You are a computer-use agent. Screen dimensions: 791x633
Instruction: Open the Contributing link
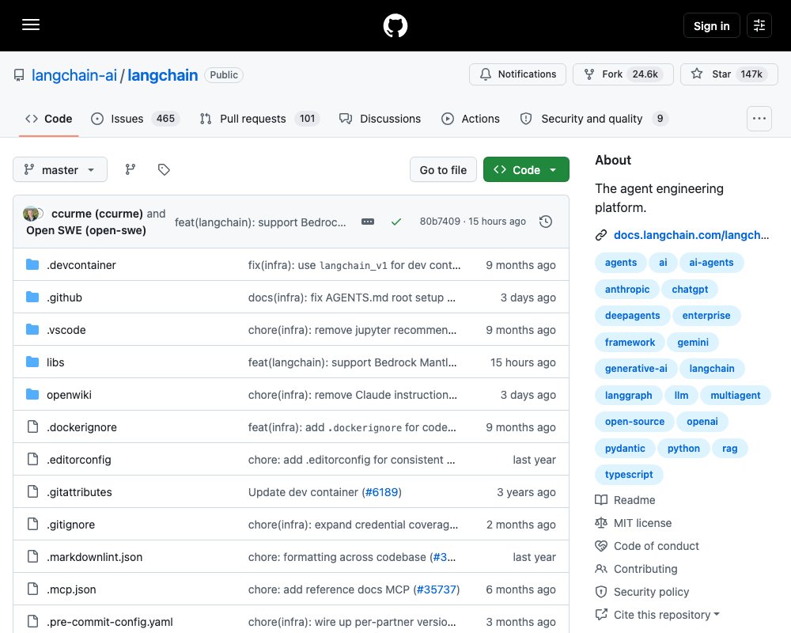coord(636,569)
